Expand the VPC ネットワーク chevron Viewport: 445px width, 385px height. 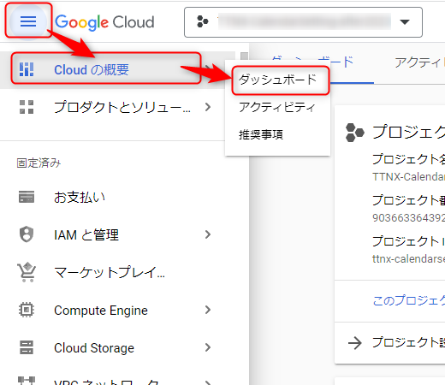pyautogui.click(x=208, y=382)
